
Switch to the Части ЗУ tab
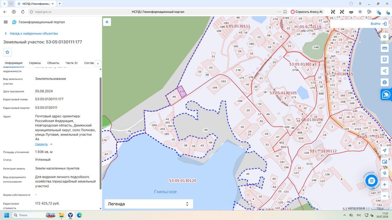[x=72, y=63]
